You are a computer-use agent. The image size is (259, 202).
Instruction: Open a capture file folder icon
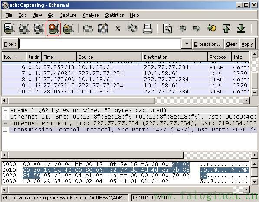(x=88, y=28)
